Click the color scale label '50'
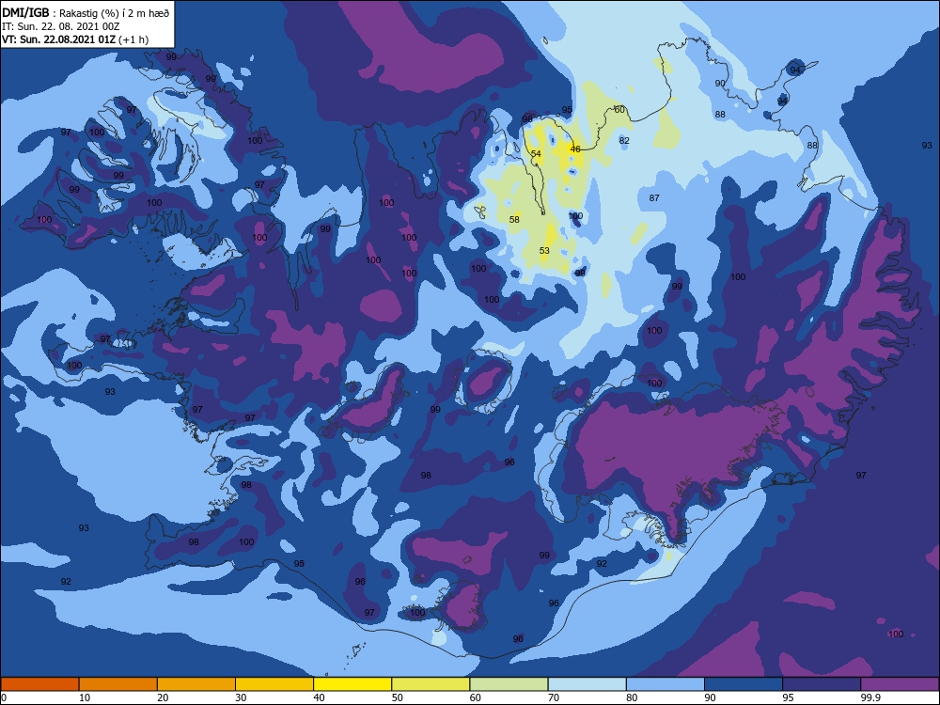 [x=398, y=697]
